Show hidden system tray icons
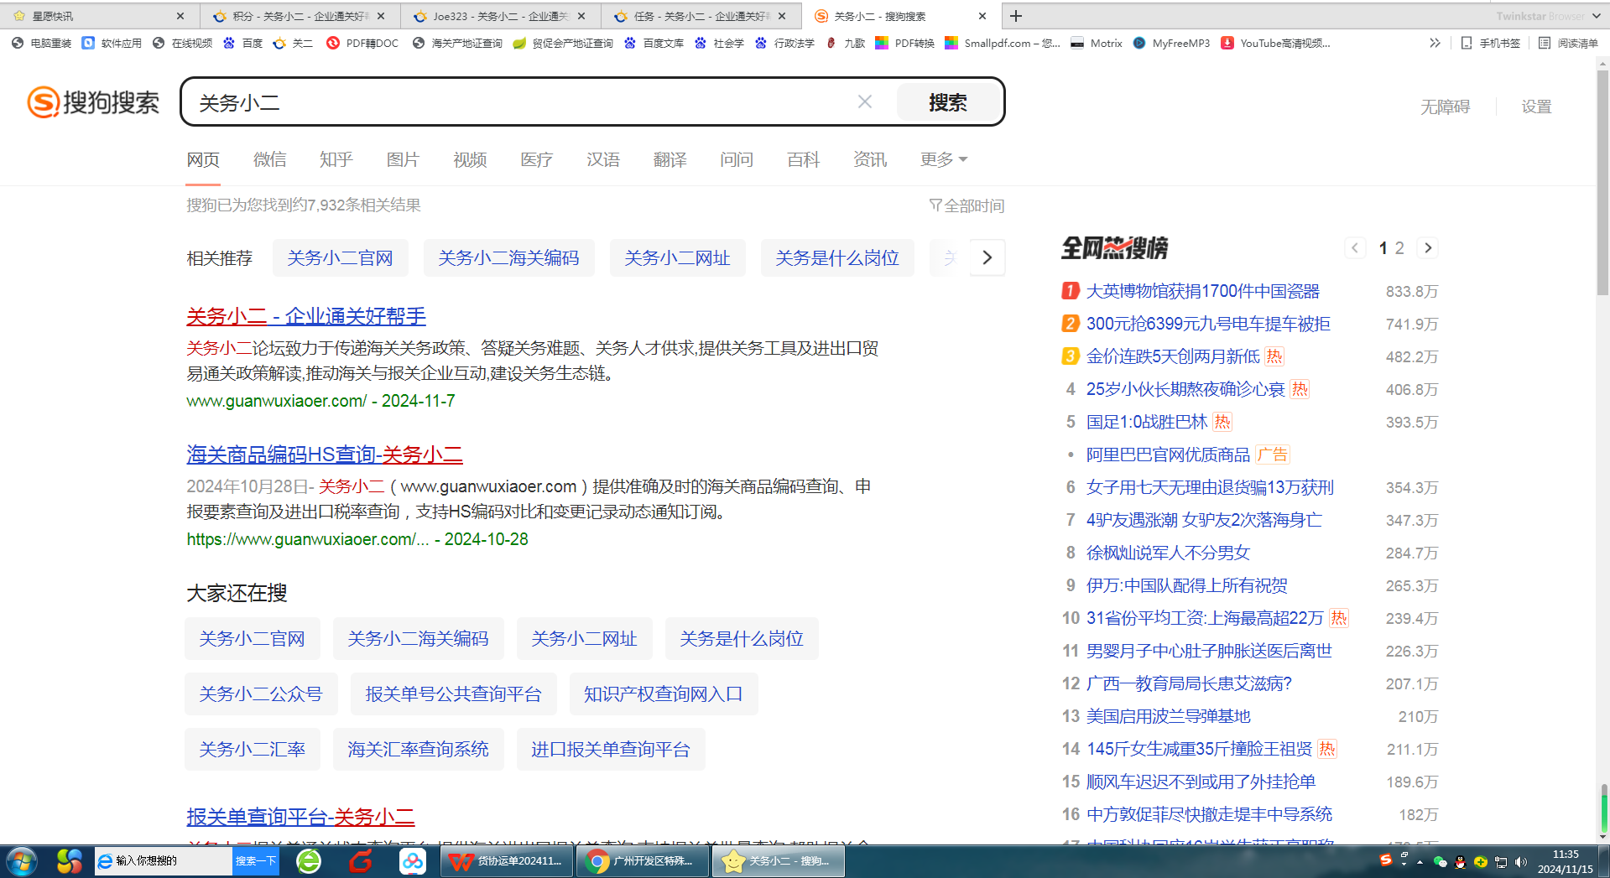Image resolution: width=1610 pixels, height=878 pixels. point(1420,862)
